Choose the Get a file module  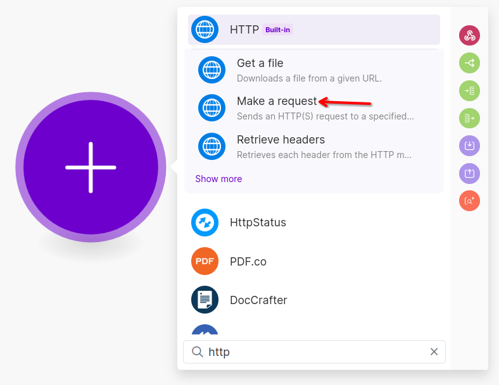(314, 70)
